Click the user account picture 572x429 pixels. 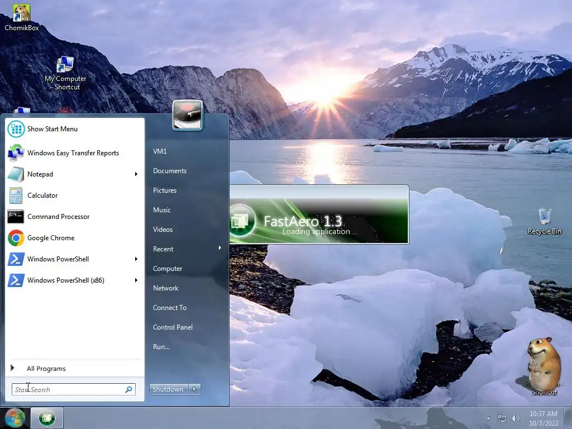188,115
